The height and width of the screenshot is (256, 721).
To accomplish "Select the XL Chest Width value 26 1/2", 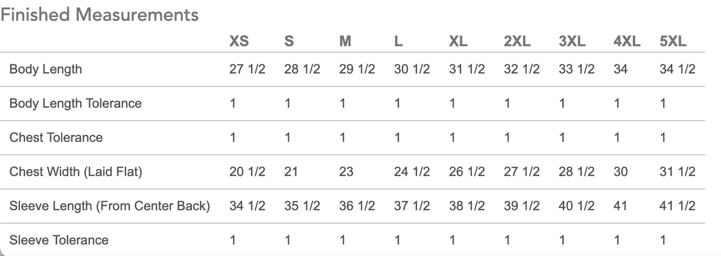I will 467,172.
